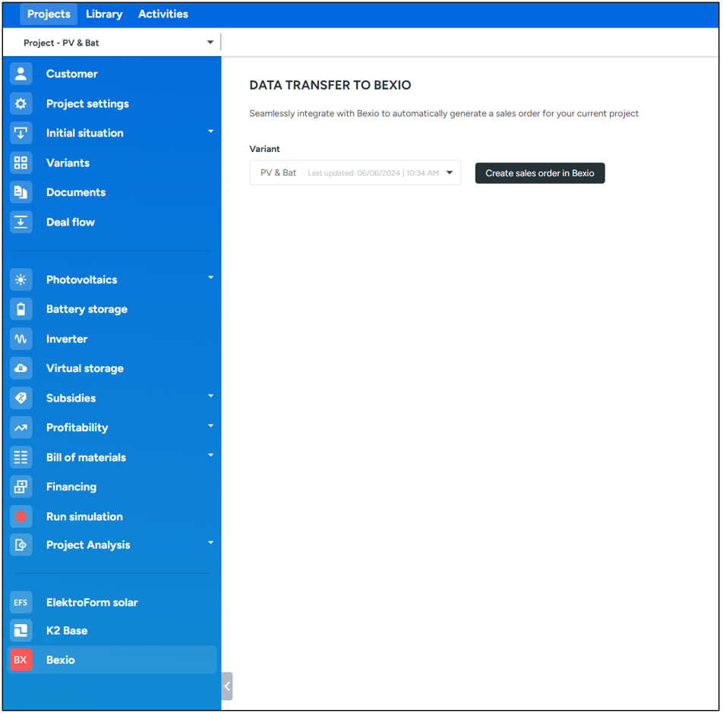Open the Deal flow menu item

point(71,222)
